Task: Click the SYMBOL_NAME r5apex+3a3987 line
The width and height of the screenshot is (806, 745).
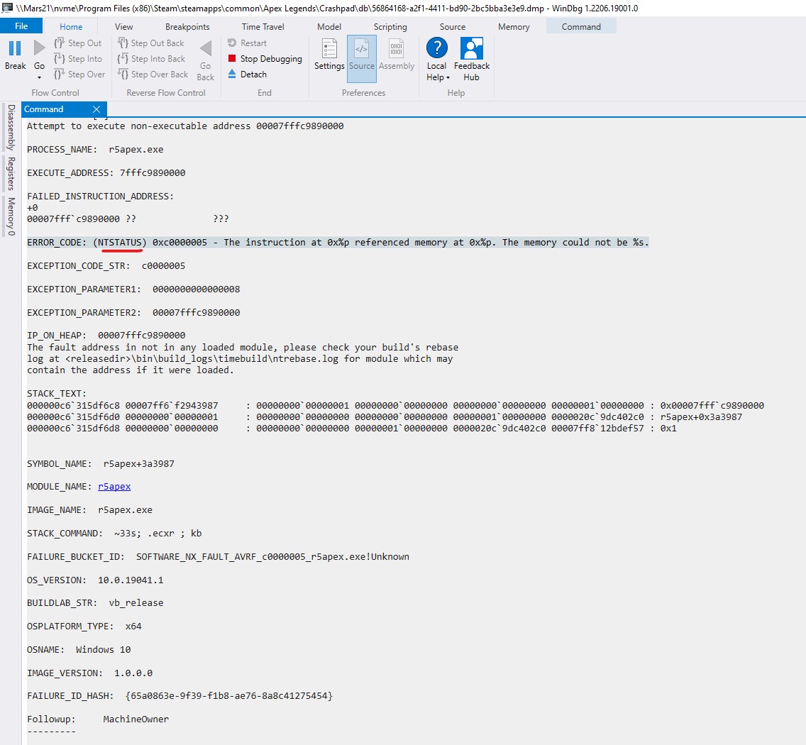Action: tap(101, 464)
